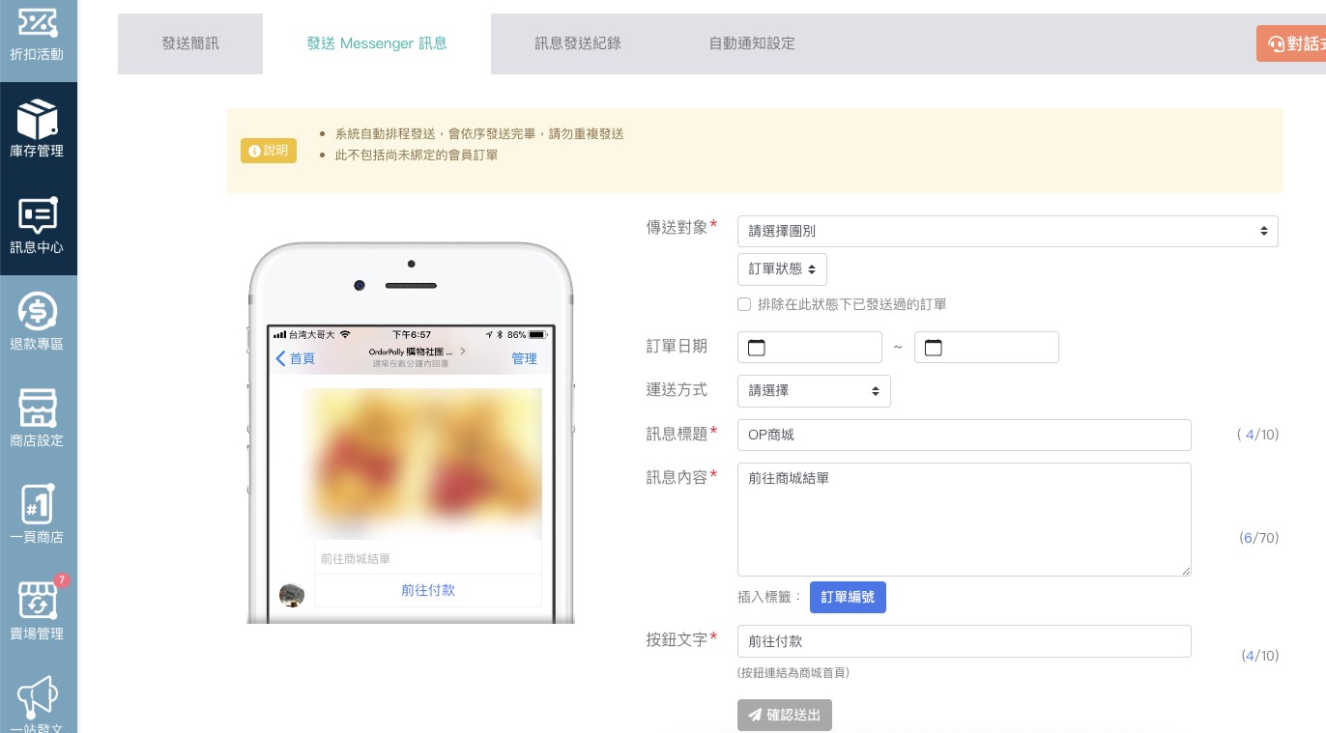1326x733 pixels.
Task: Toggle 排除在此狀態下已發送過的訂單 checkbox
Action: point(744,304)
